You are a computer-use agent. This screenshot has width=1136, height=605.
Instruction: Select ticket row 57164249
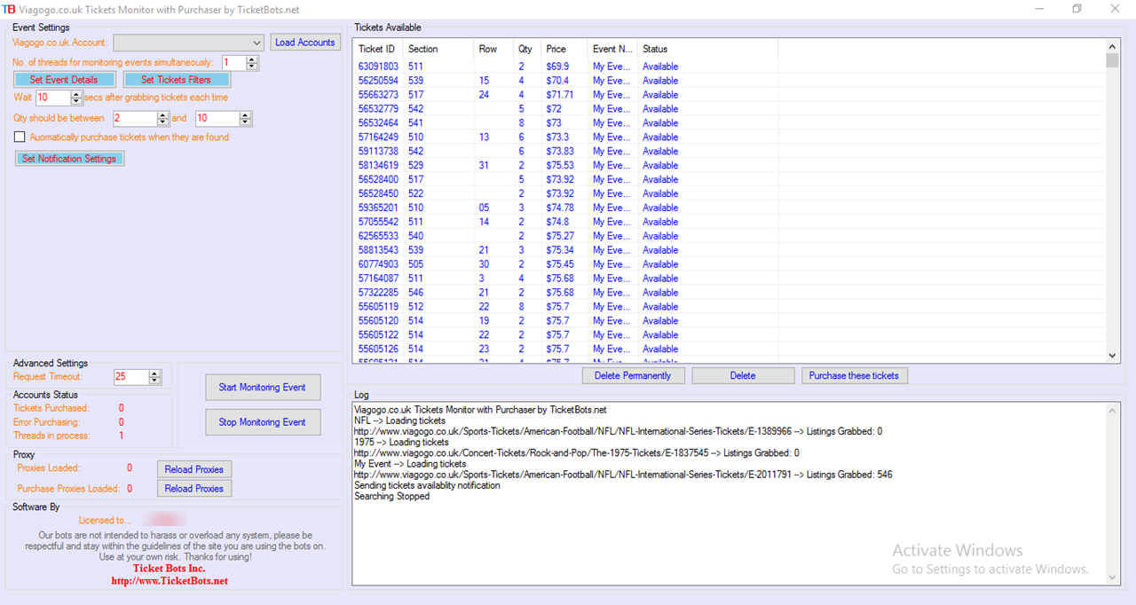pyautogui.click(x=730, y=137)
